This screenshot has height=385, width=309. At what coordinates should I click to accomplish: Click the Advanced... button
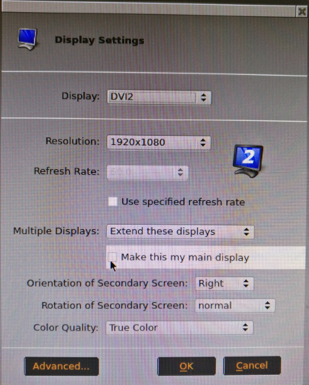[x=62, y=366]
